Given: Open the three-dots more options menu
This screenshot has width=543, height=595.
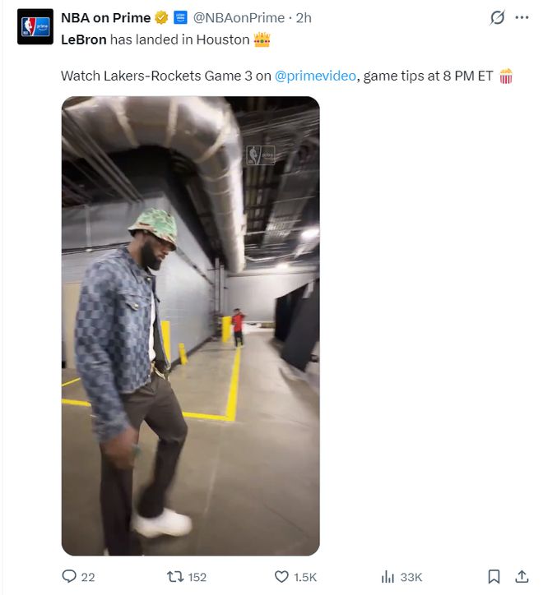Looking at the screenshot, I should 522,17.
